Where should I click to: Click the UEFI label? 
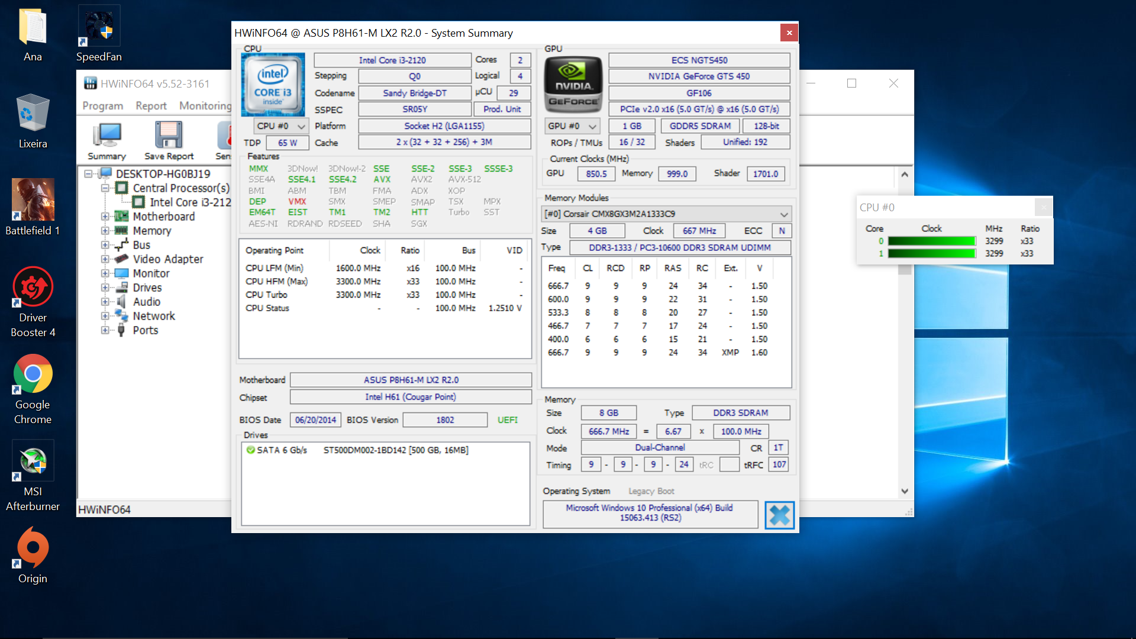coord(508,420)
